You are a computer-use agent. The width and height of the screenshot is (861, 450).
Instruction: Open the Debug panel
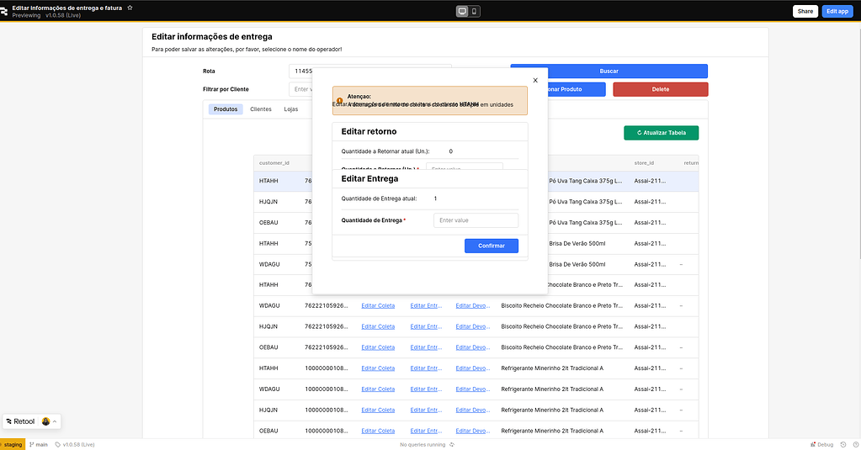(822, 444)
